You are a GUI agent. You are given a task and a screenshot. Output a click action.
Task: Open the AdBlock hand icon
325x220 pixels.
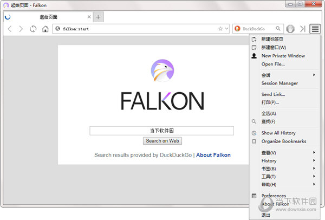coord(290,29)
